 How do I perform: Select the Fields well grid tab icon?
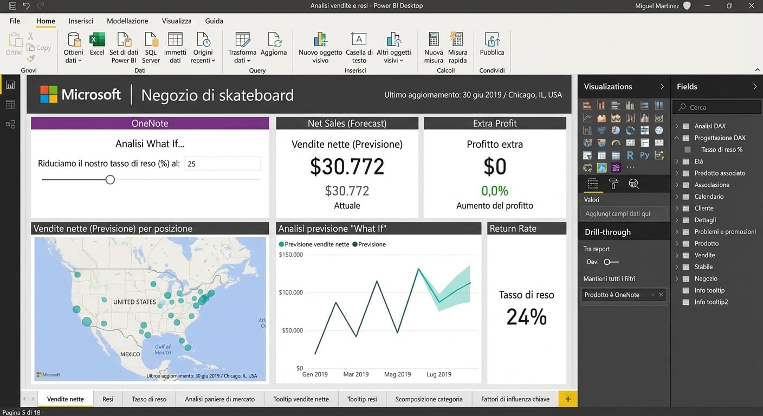(593, 184)
